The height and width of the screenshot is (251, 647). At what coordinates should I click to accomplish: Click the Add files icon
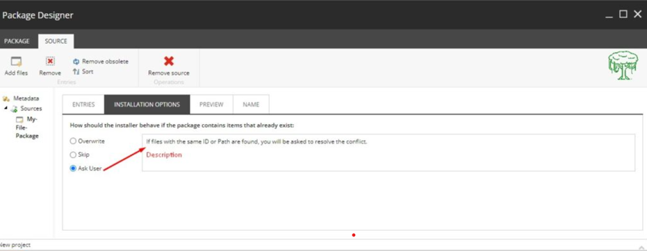[16, 62]
